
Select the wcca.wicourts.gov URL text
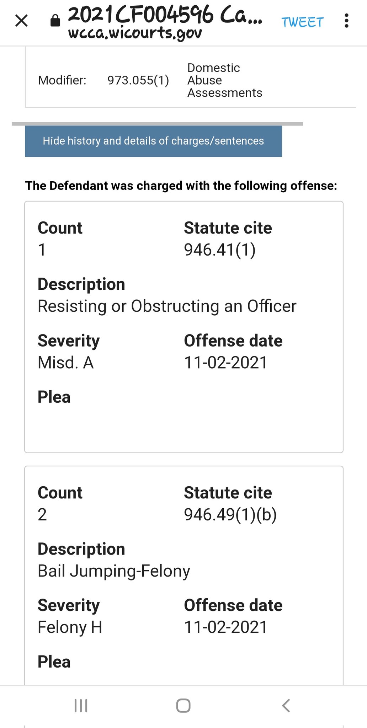[135, 33]
